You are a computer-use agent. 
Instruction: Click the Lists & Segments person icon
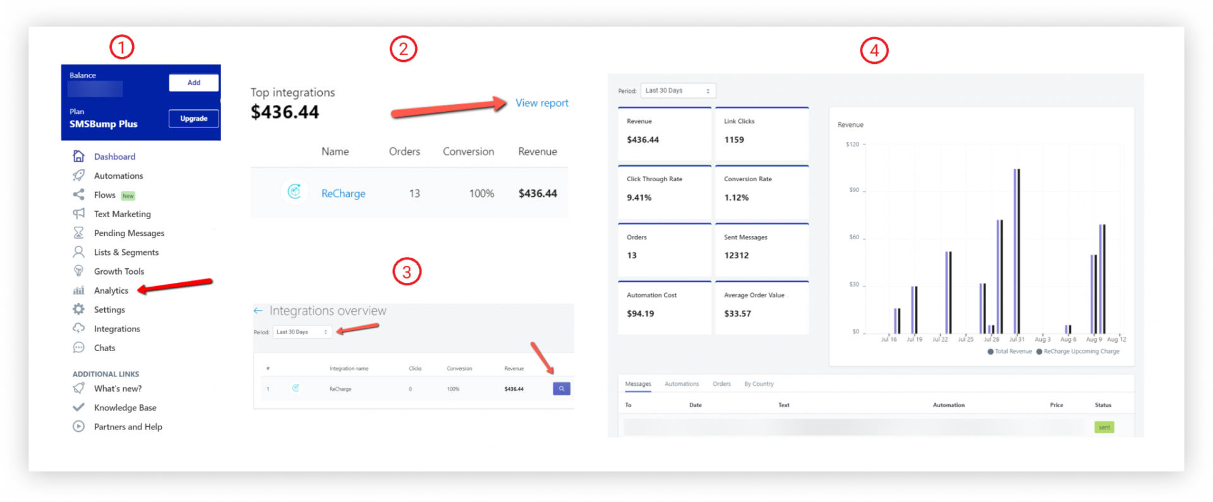tap(78, 252)
